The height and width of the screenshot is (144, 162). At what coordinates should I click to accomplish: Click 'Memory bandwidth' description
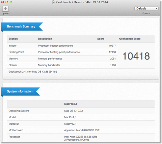coord(49,65)
